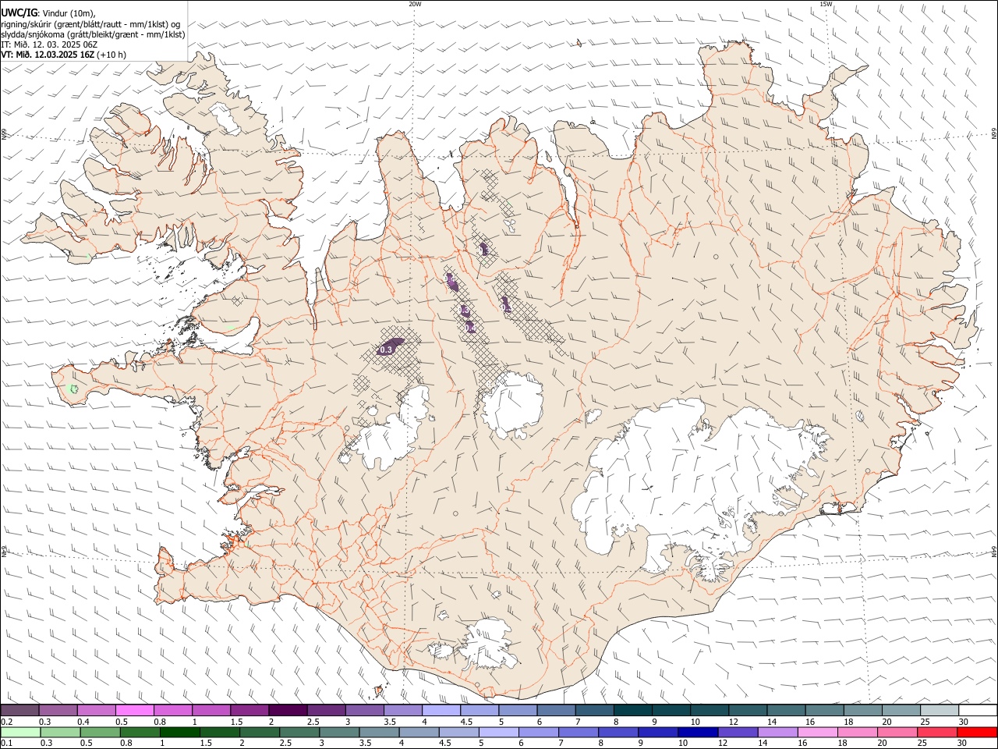Select the darkest purple 2 snow legend swatch
Viewport: 998px width, 749px height.
point(288,711)
